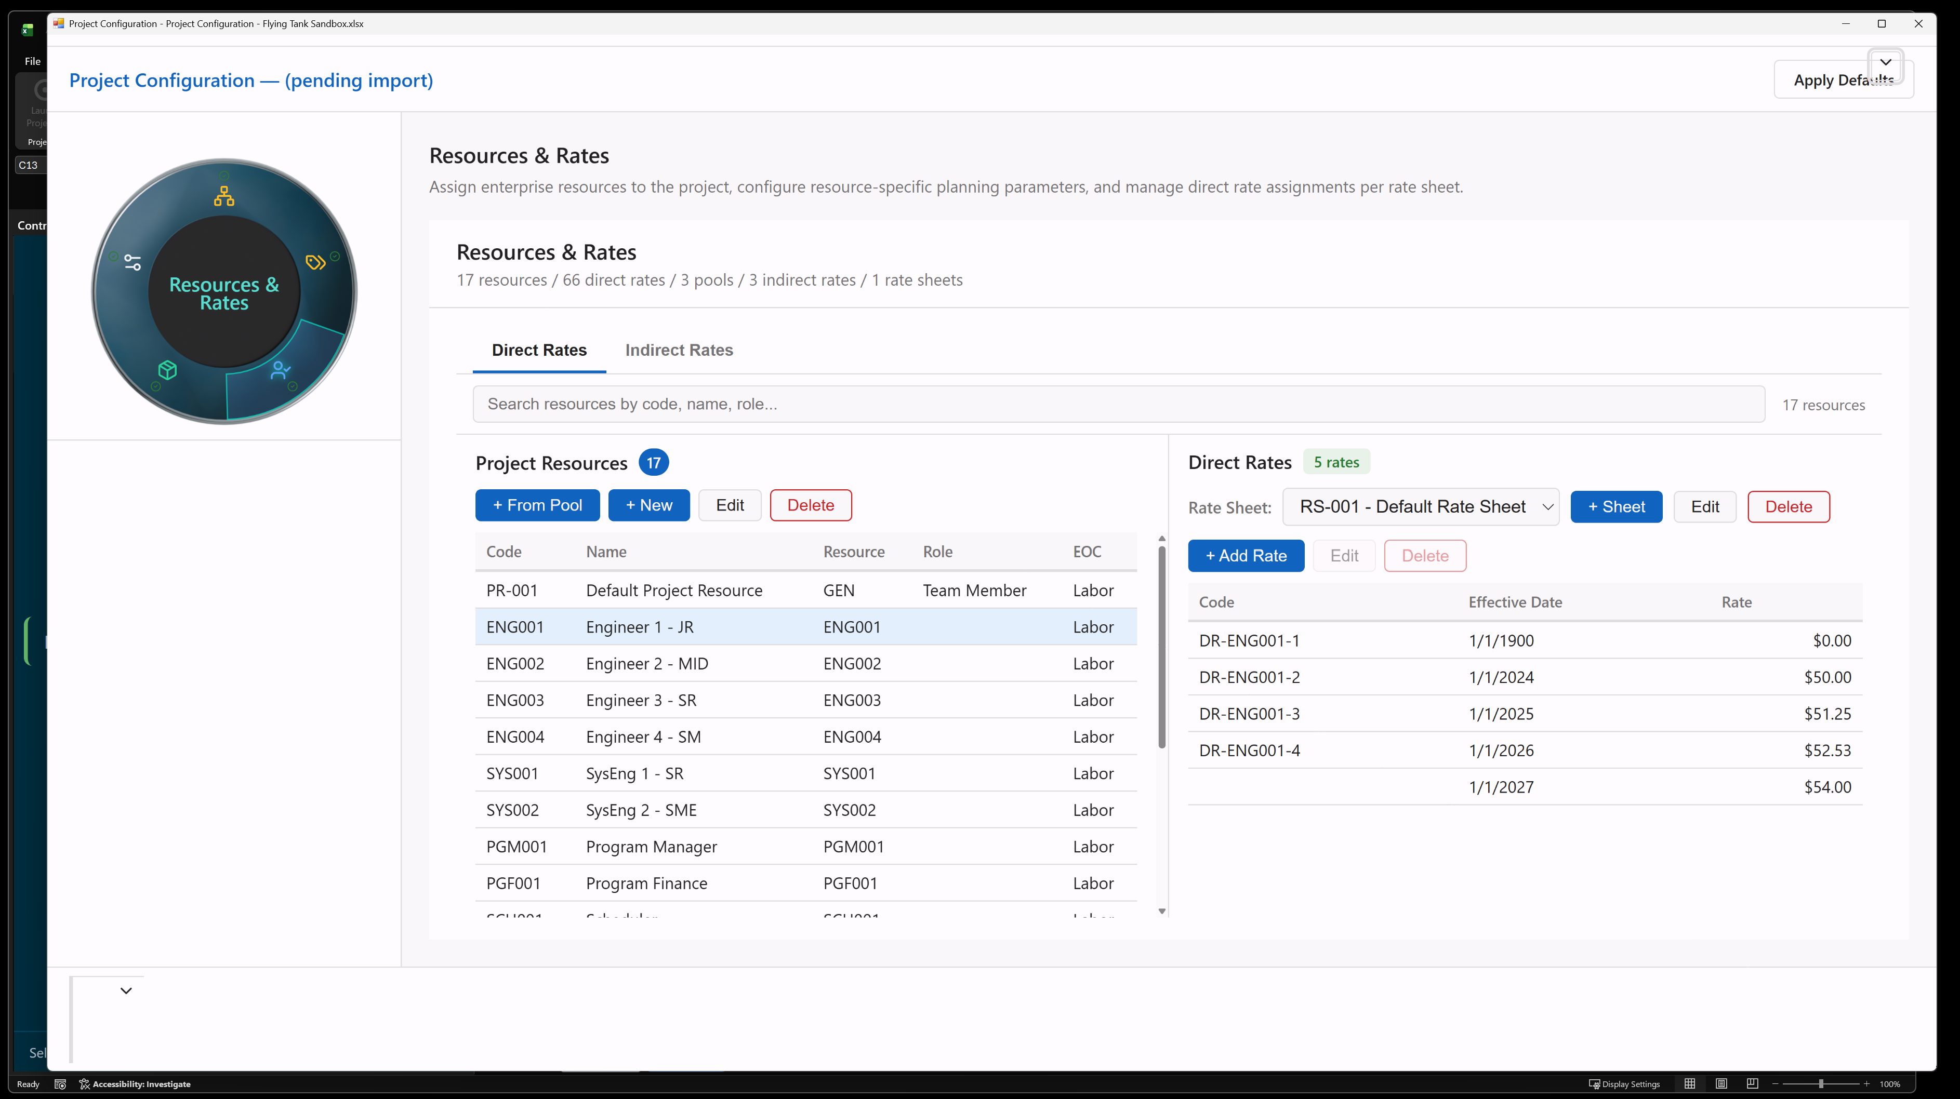Click the + From Pool button

[x=537, y=505]
